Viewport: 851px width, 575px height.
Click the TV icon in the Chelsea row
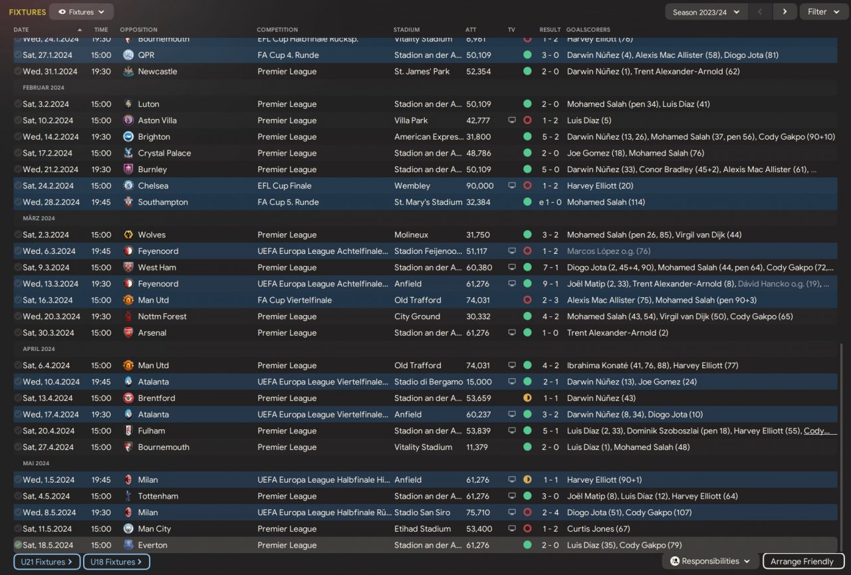tap(512, 186)
